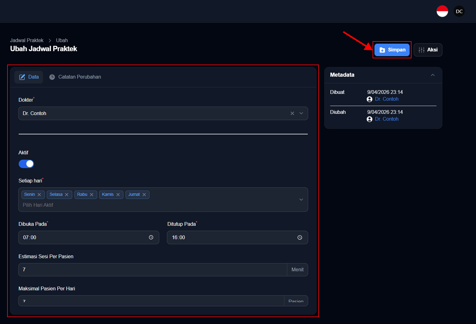476x324 pixels.
Task: Expand the Setiap hari dropdown chevron
Action: tap(301, 200)
